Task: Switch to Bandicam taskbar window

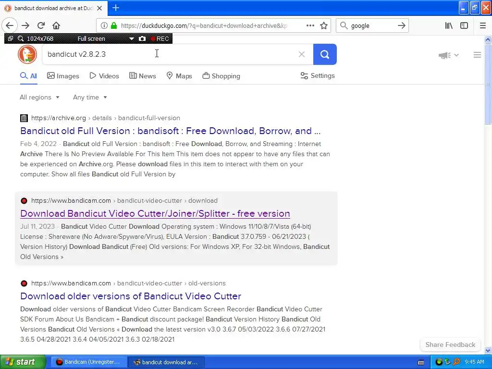Action: pos(89,362)
